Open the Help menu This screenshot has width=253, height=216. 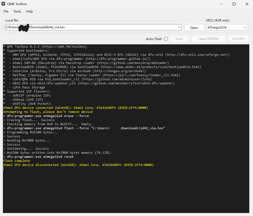coord(29,11)
